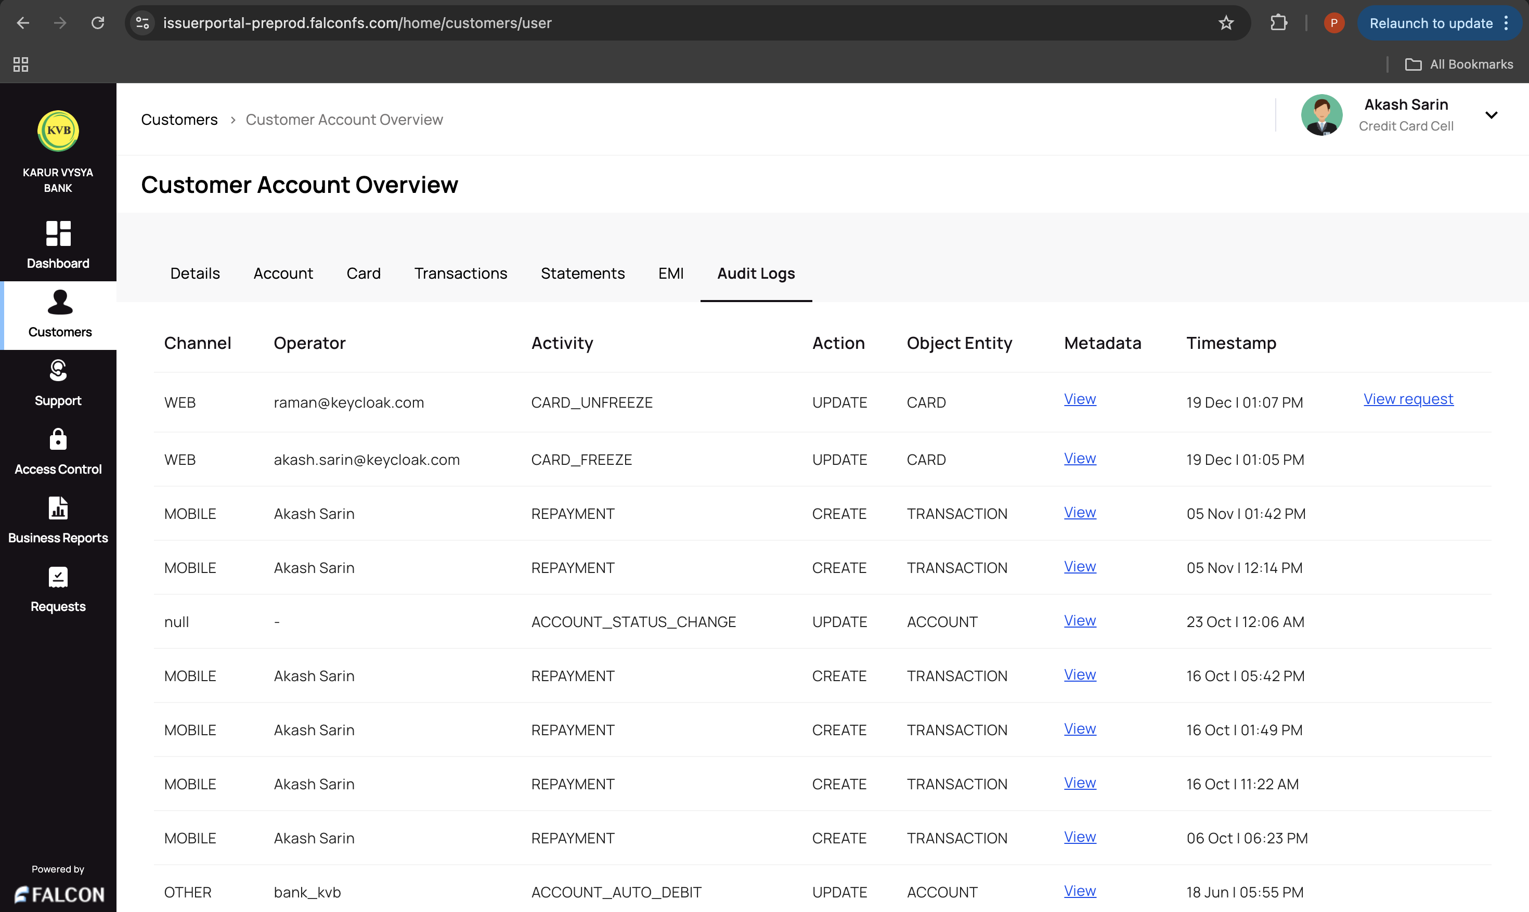Go to Customers breadcrumb link
1529x912 pixels.
coord(179,120)
